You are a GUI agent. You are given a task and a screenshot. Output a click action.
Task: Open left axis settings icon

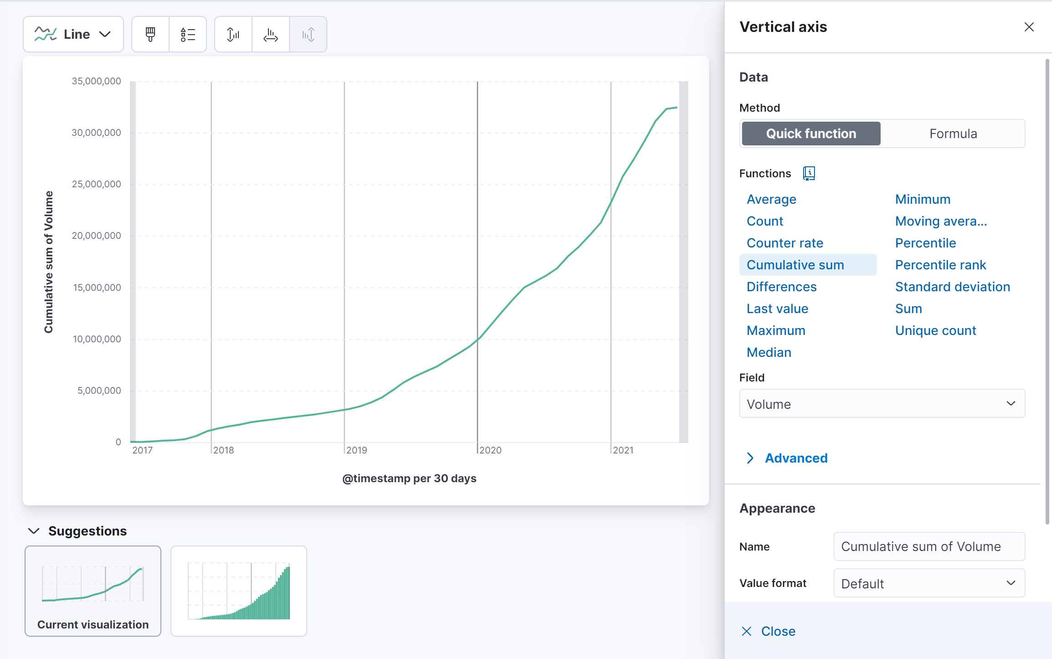point(233,34)
